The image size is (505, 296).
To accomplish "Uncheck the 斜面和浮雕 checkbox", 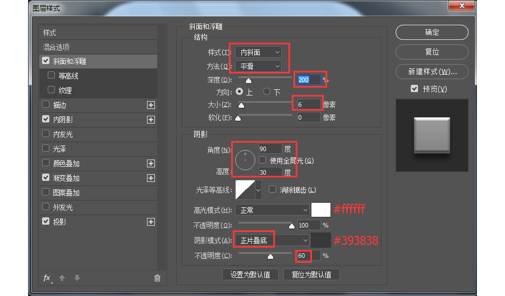I will click(x=46, y=61).
